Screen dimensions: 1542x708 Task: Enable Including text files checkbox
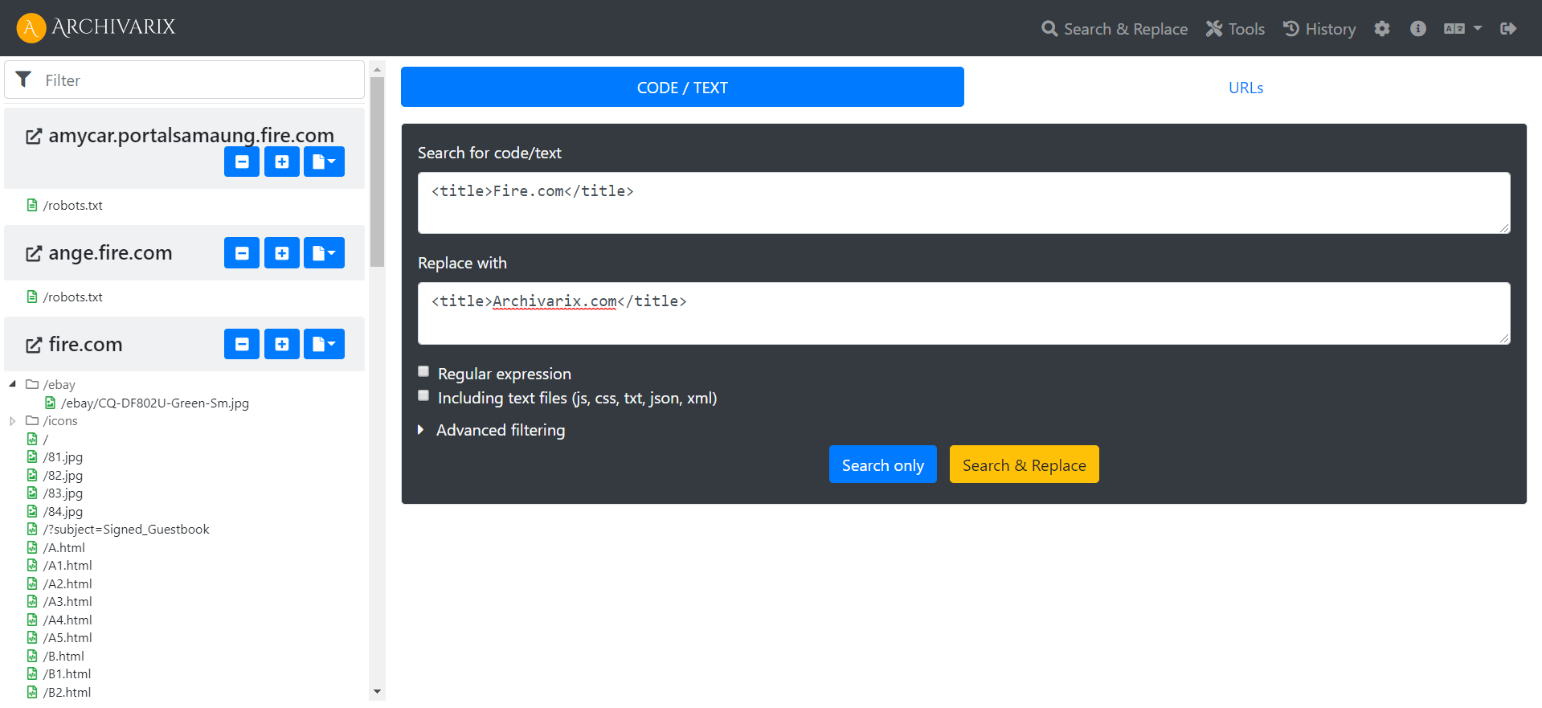[423, 395]
